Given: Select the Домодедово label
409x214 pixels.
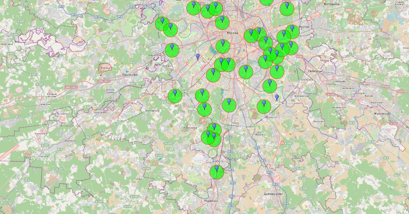Looking at the screenshot, I should pyautogui.click(x=273, y=194).
